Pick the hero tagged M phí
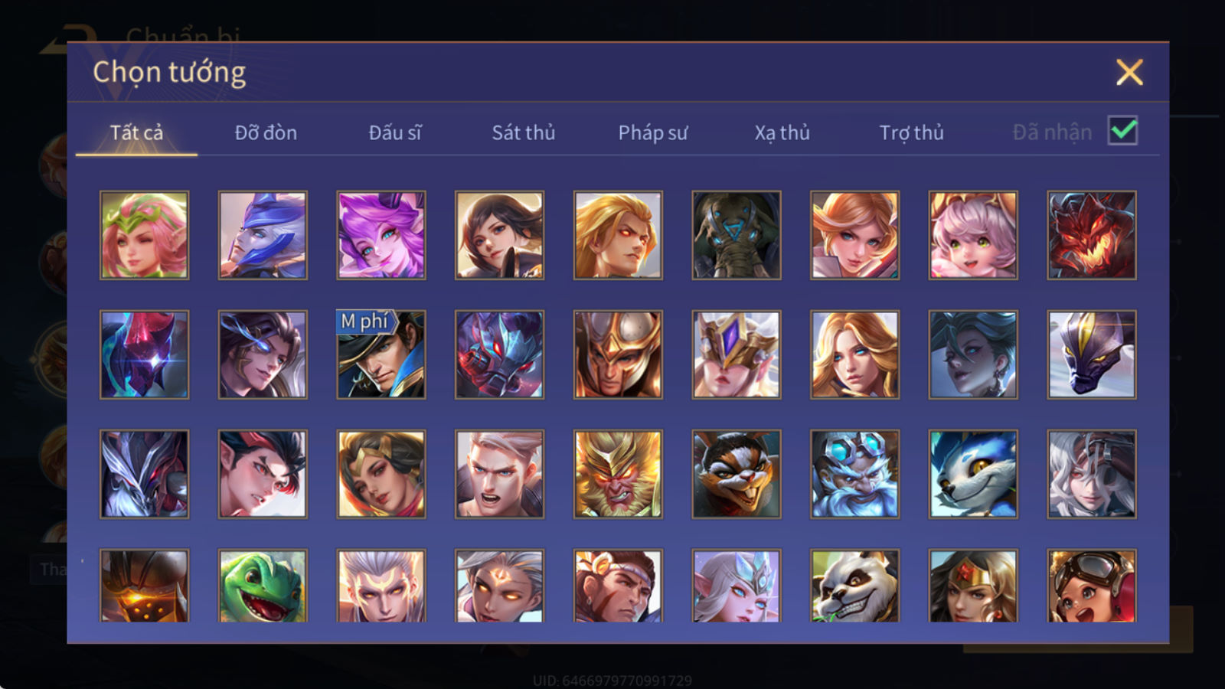Viewport: 1225px width, 689px height. pos(381,354)
